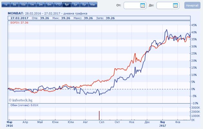
Task: Click the Дек month axis label
Action: (x=147, y=122)
